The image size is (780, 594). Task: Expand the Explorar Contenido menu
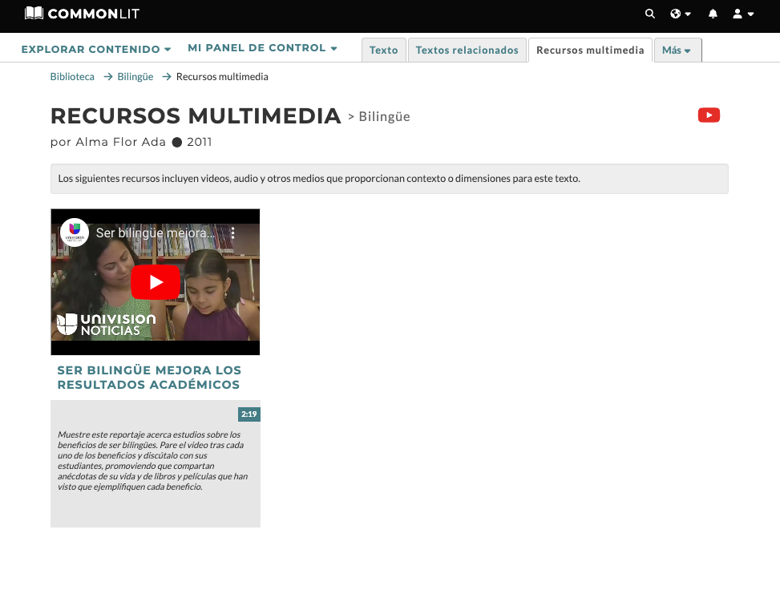coord(96,49)
